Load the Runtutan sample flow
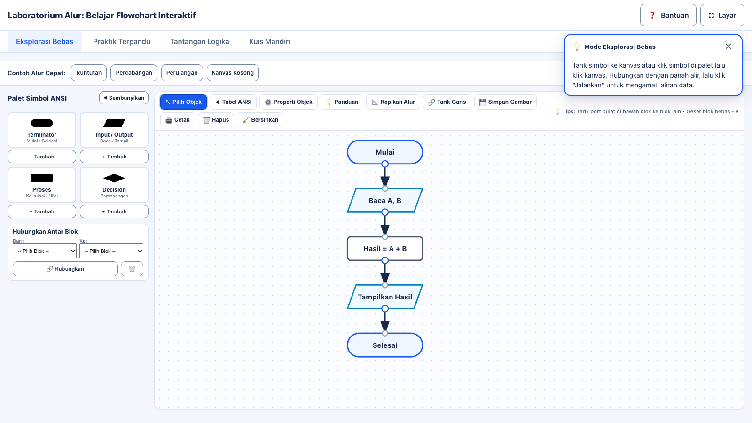This screenshot has height=423, width=752. [89, 73]
